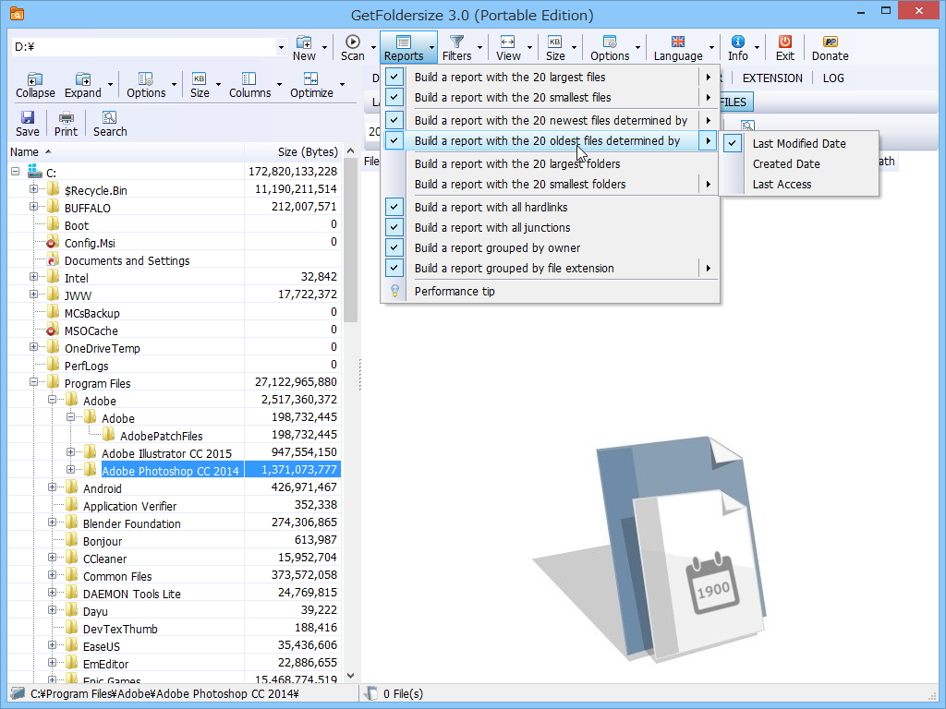Click the Donate icon
The height and width of the screenshot is (709, 946).
point(831,42)
